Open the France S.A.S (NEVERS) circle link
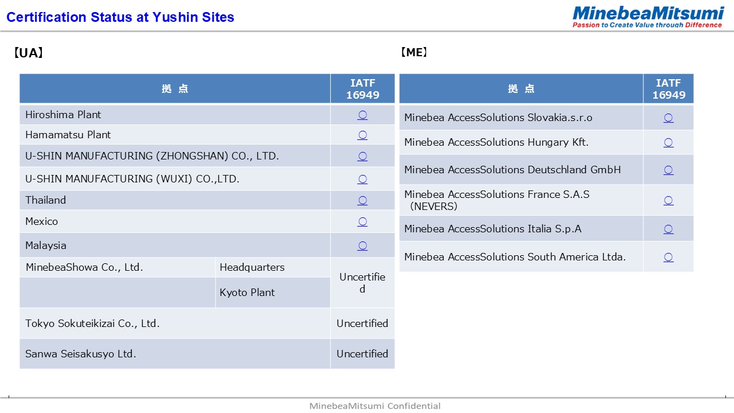The image size is (734, 413). tap(668, 200)
